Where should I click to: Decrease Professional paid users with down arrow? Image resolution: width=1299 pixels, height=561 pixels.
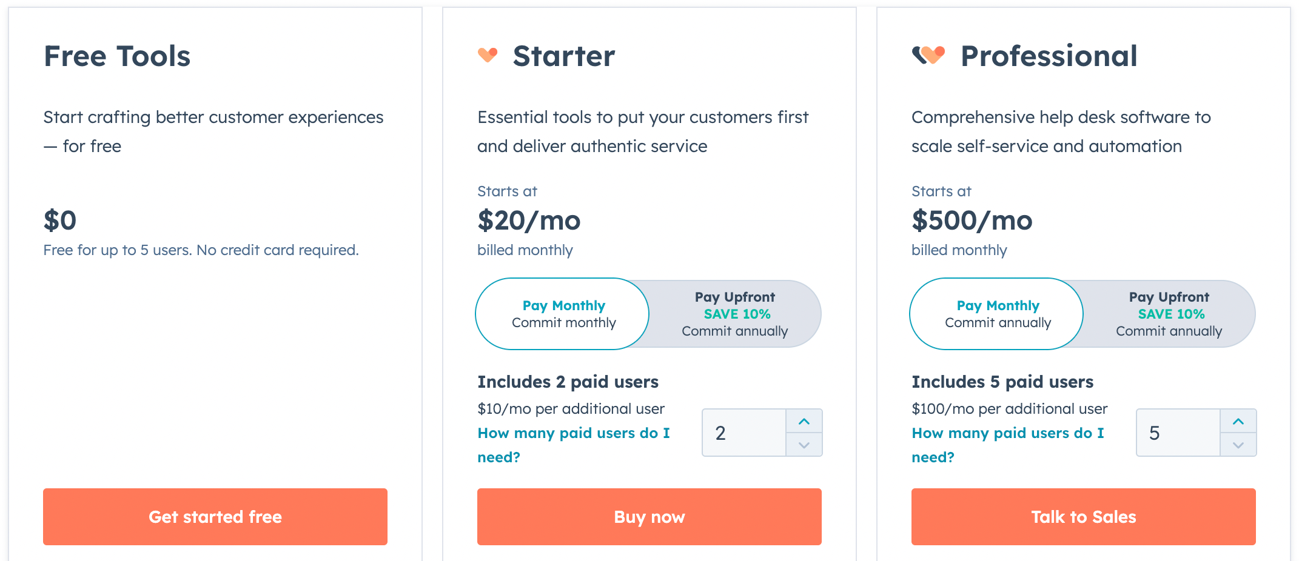(1238, 445)
